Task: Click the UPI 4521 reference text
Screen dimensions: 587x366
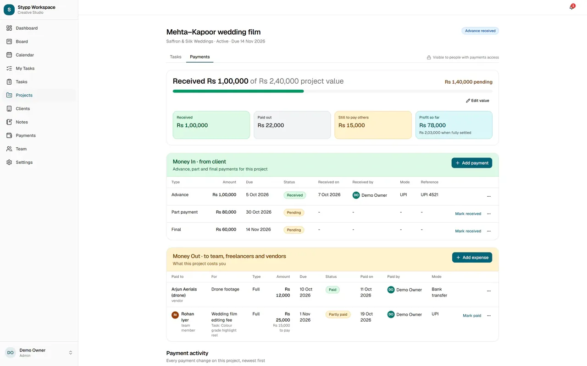Action: 430,195
